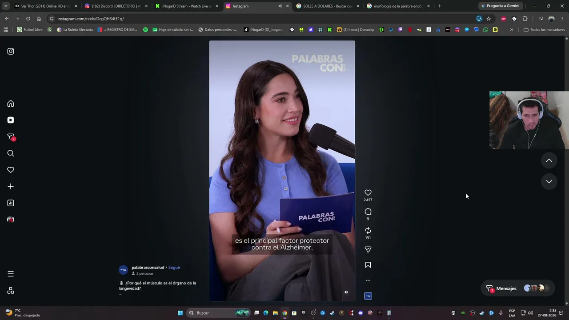Save the reel with bookmark icon
Viewport: 569px width, 320px height.
pyautogui.click(x=368, y=265)
